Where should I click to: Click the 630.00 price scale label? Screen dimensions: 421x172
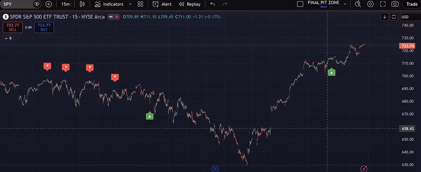[408, 165]
